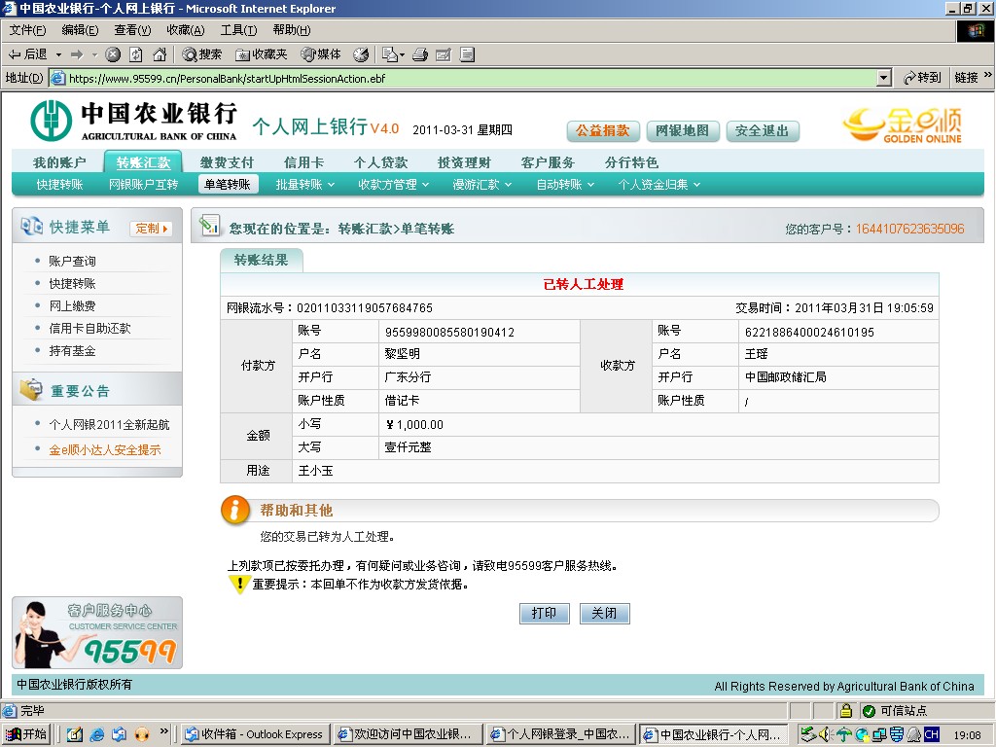Image resolution: width=996 pixels, height=747 pixels.
Task: Open the 网上缴费 quick menu link
Action: tap(72, 305)
